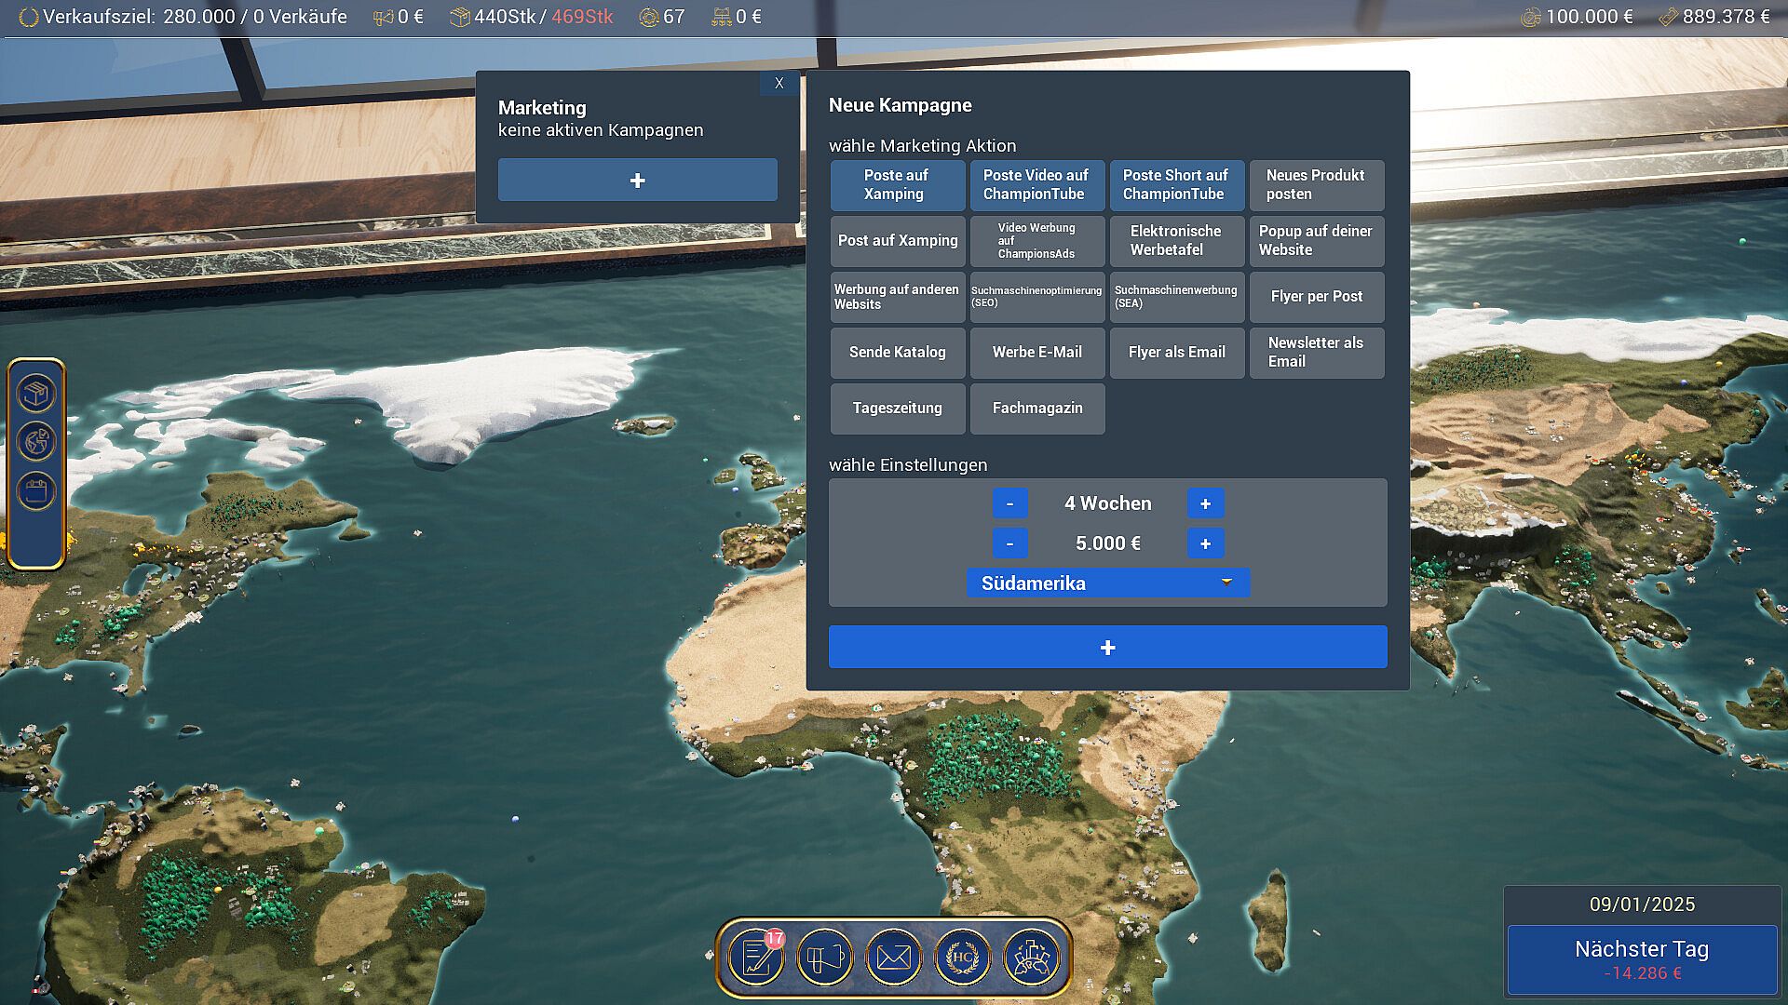The image size is (1788, 1005).
Task: Click the Nächster Tag button
Action: (1642, 958)
